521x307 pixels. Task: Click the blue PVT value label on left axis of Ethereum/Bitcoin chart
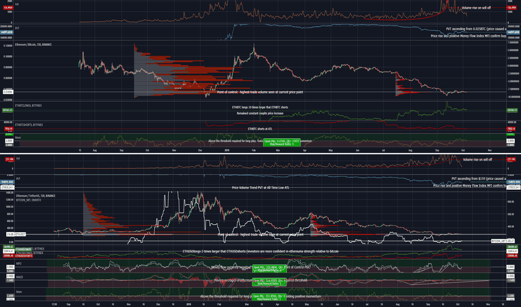coord(8,32)
